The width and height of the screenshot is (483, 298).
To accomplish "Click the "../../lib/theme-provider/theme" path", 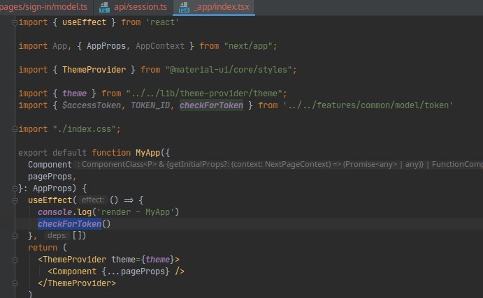I will tap(204, 94).
